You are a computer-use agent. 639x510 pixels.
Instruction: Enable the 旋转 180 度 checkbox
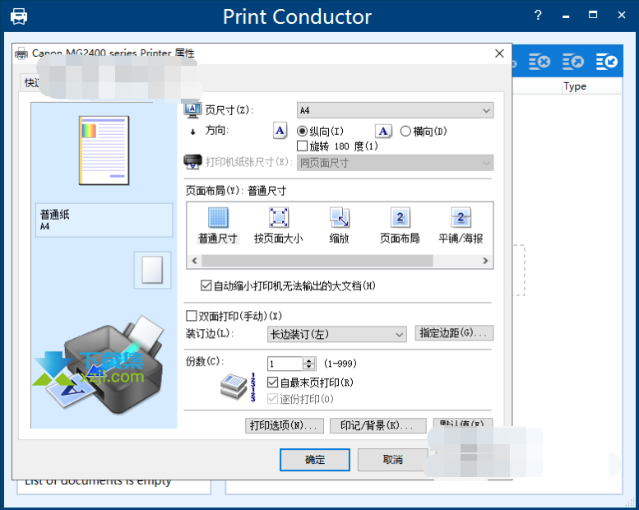coord(302,146)
